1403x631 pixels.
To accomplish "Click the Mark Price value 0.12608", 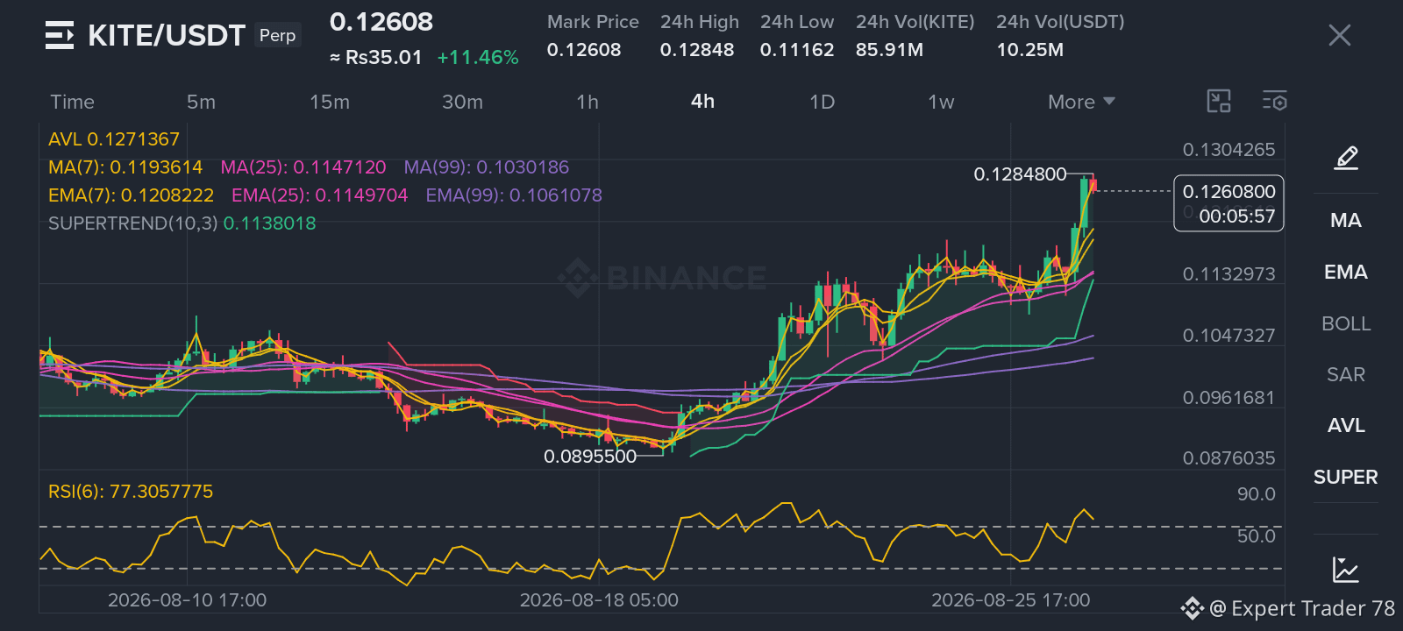I will pyautogui.click(x=584, y=50).
